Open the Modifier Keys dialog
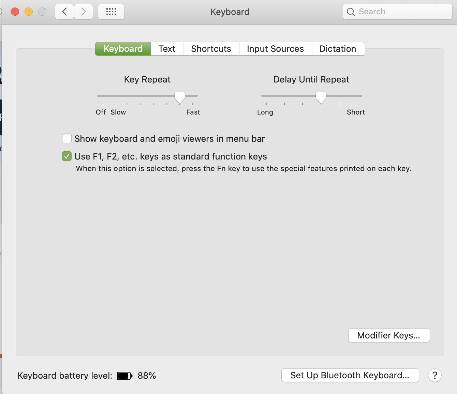Screen dimensions: 457x394 click(x=389, y=335)
